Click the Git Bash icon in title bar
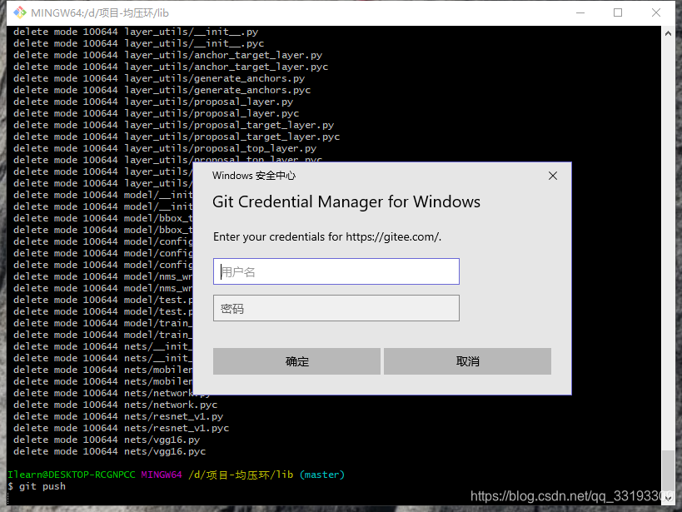This screenshot has width=682, height=512. pyautogui.click(x=20, y=12)
